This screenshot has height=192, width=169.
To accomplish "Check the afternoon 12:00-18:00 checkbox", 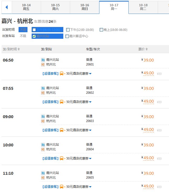I will 68,30.
